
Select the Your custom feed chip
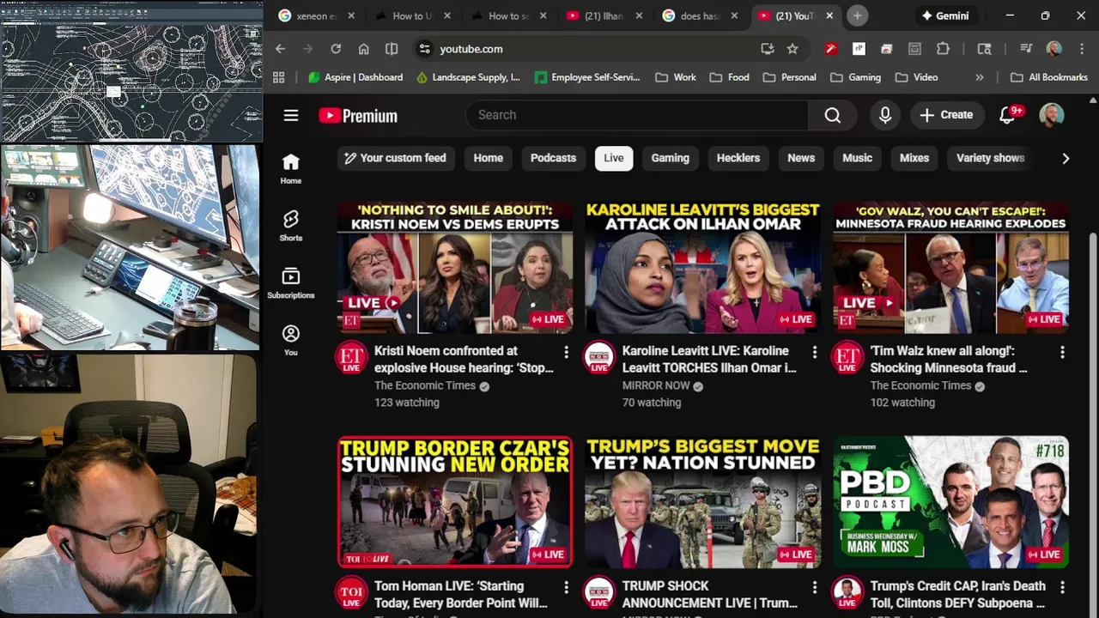(x=395, y=158)
